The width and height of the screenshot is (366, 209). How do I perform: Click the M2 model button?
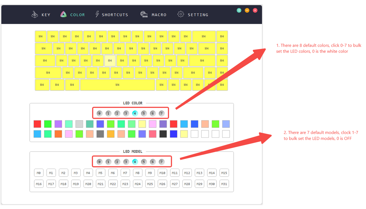coord(63,173)
